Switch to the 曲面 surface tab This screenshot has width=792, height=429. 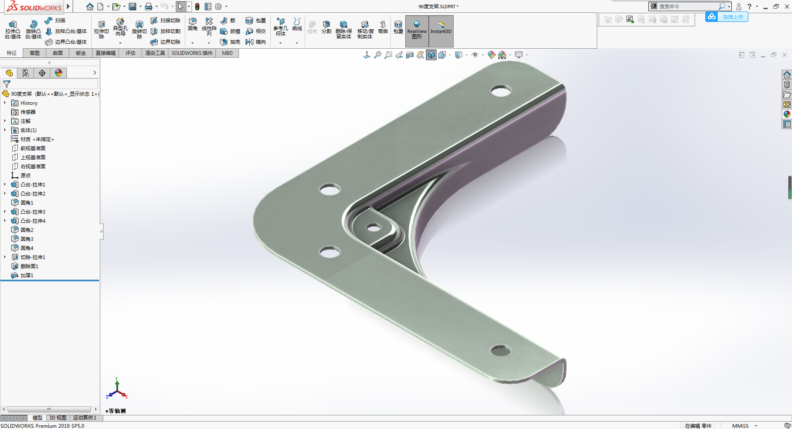[x=58, y=53]
